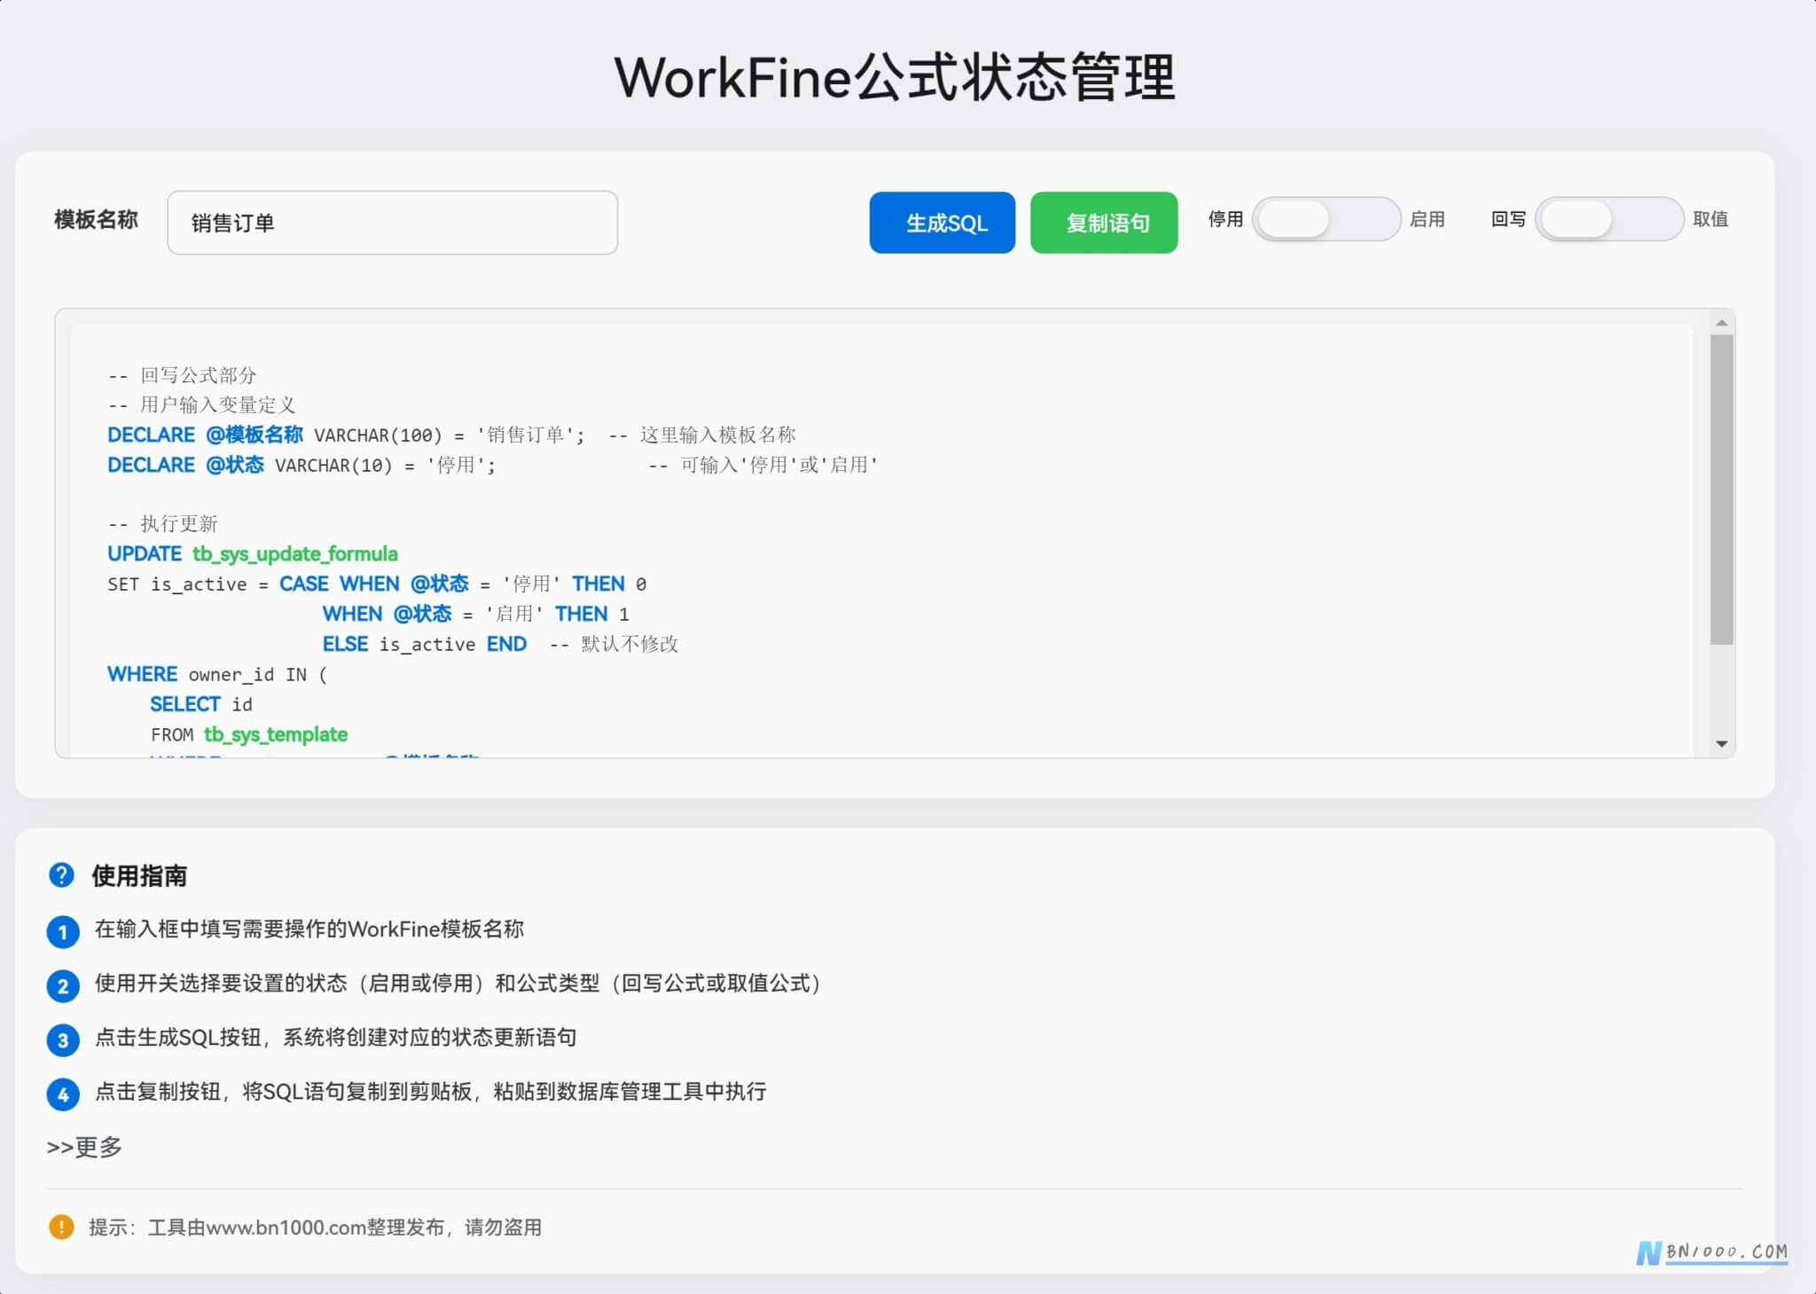
Task: Click the 'WHERE owner_id IN (' line
Action: point(217,675)
